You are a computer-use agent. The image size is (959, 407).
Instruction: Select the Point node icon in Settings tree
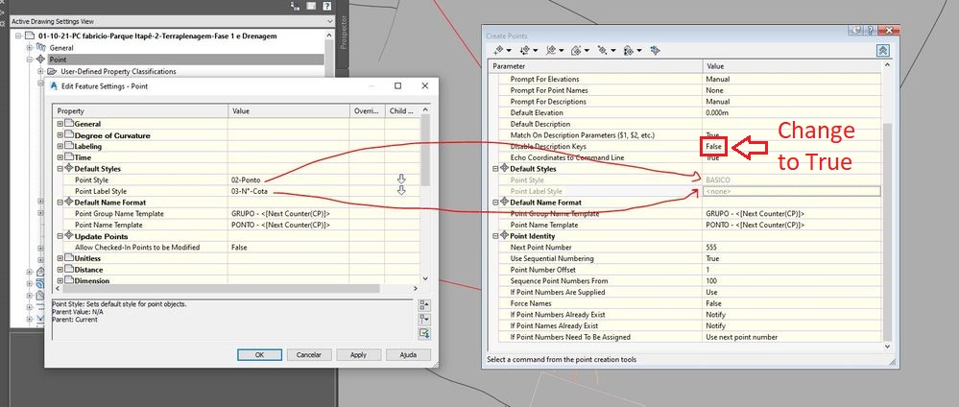(41, 60)
